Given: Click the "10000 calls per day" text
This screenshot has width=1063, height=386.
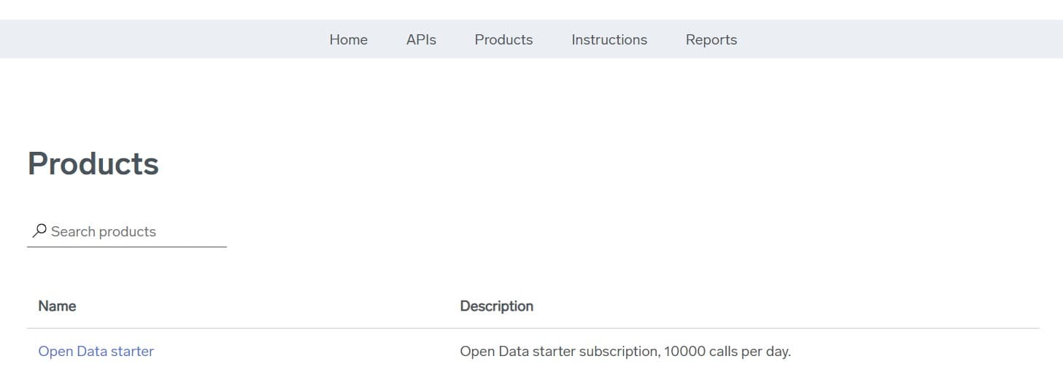Looking at the screenshot, I should click(730, 351).
